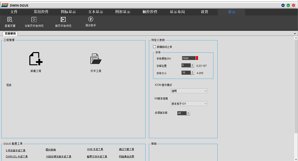Click the DWIN logo in title bar
This screenshot has height=161, width=298.
(5, 5)
